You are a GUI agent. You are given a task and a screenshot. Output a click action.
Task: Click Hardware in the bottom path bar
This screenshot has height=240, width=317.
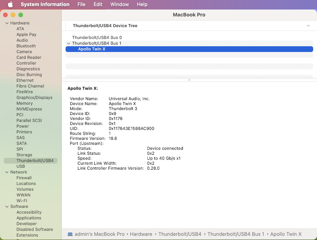tap(141, 234)
